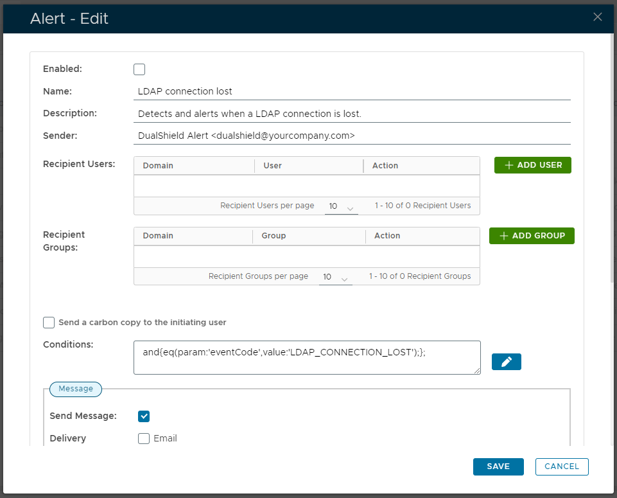This screenshot has width=617, height=498.
Task: Uncheck the Send Message checkbox
Action: (x=144, y=416)
